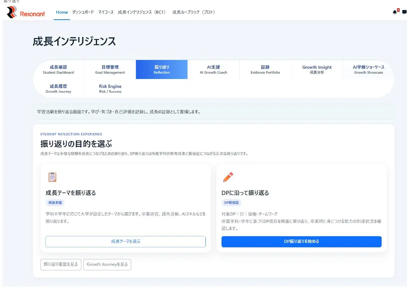Open the AI学修ショーケース Growth Showcase tab
Image resolution: width=407 pixels, height=290 pixels.
pos(368,69)
